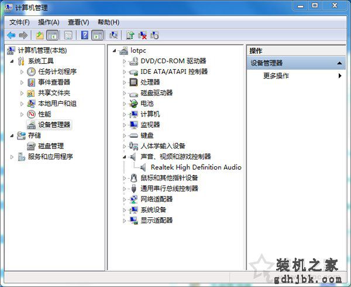Expand the 更多操作 submenu arrow
This screenshot has width=351, height=287.
340,76
